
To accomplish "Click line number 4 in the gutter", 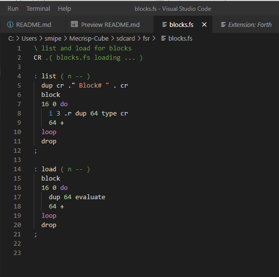I will pos(19,76).
